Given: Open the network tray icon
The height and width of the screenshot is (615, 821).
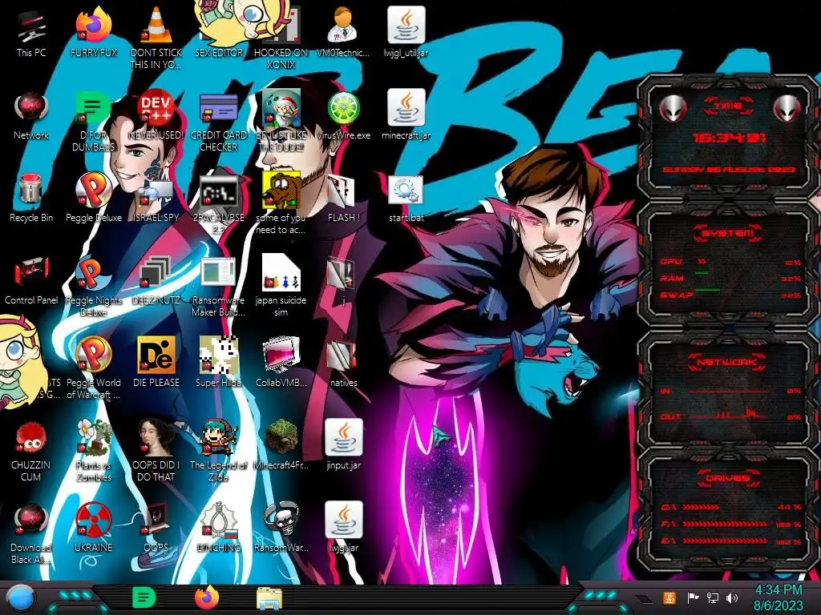Looking at the screenshot, I should click(x=713, y=597).
